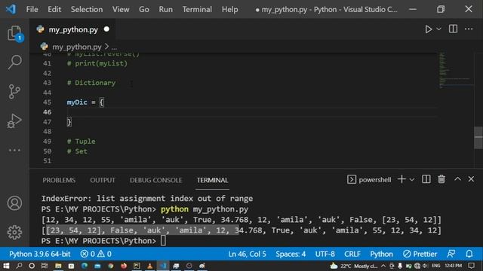The width and height of the screenshot is (483, 271).
Task: Select the TERMINAL panel tab
Action: point(212,180)
